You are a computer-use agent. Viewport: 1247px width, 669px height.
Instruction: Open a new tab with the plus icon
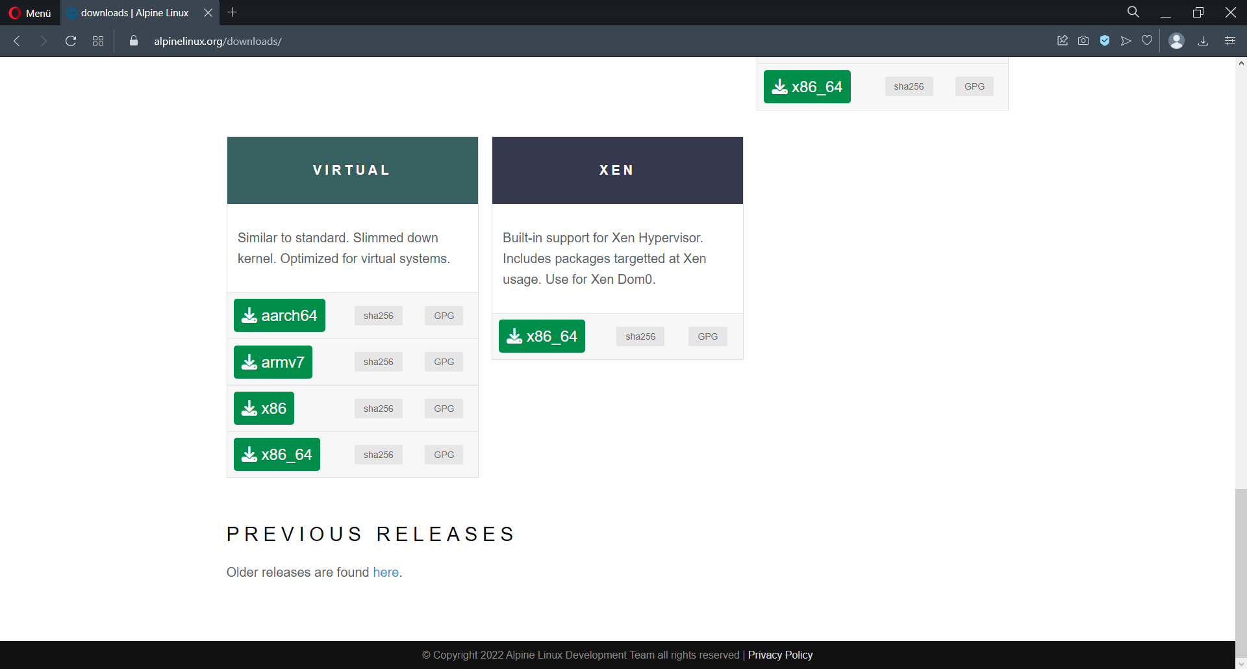coord(233,12)
